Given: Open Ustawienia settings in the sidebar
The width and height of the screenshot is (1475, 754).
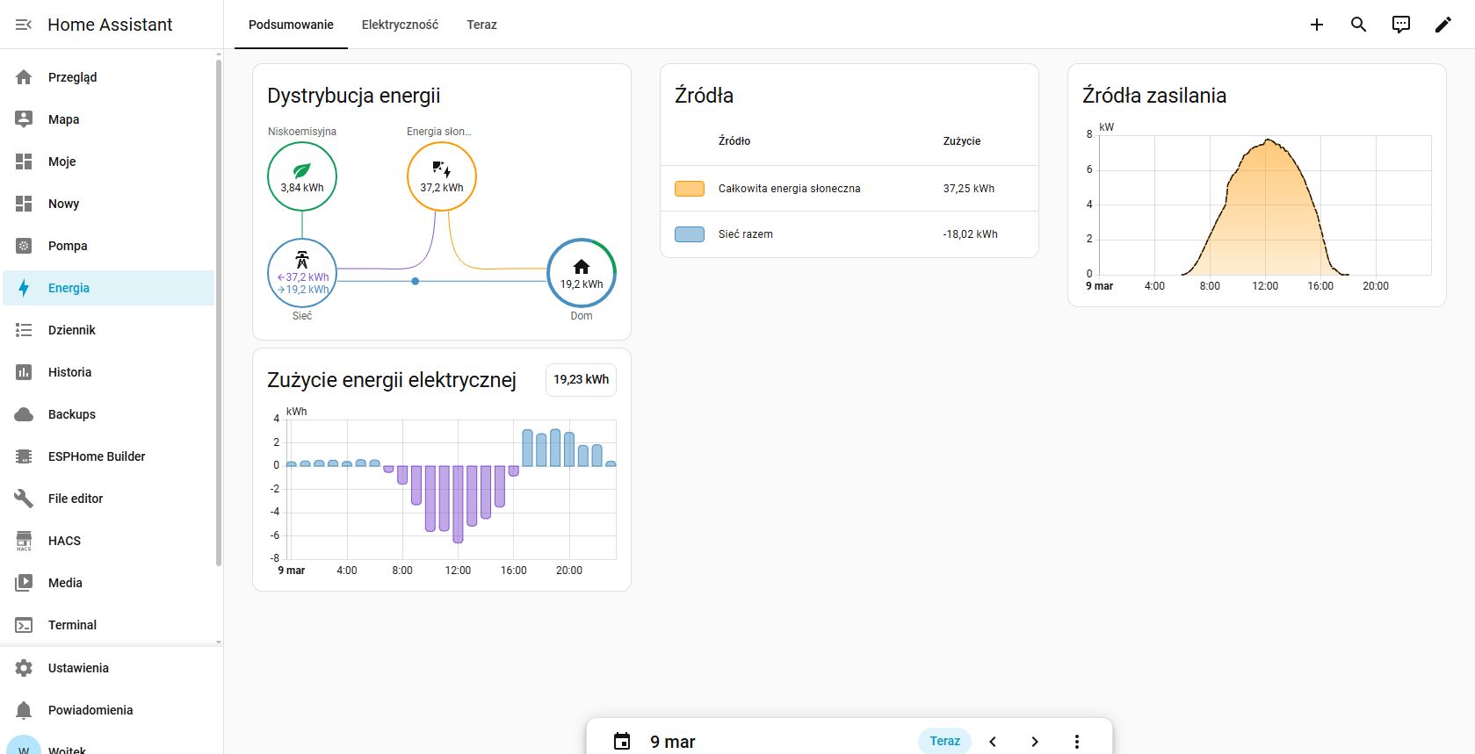Looking at the screenshot, I should pos(78,668).
